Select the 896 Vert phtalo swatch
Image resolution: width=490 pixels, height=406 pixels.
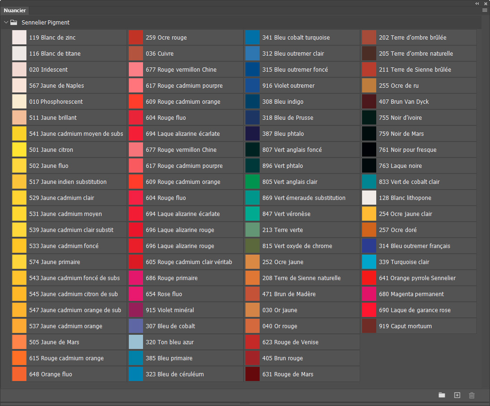click(302, 166)
